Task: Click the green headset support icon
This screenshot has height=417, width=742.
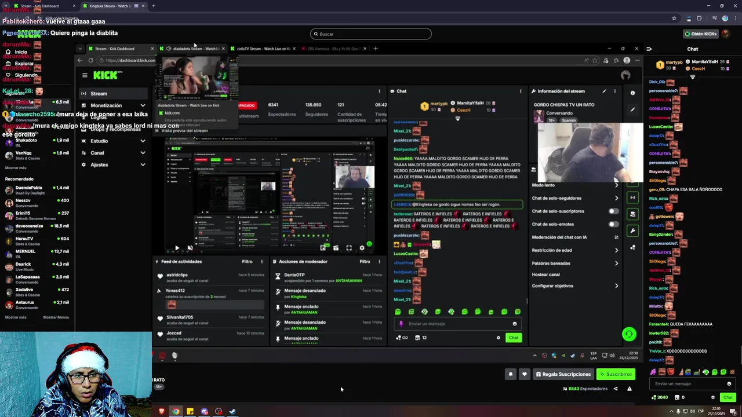Action: click(x=629, y=334)
